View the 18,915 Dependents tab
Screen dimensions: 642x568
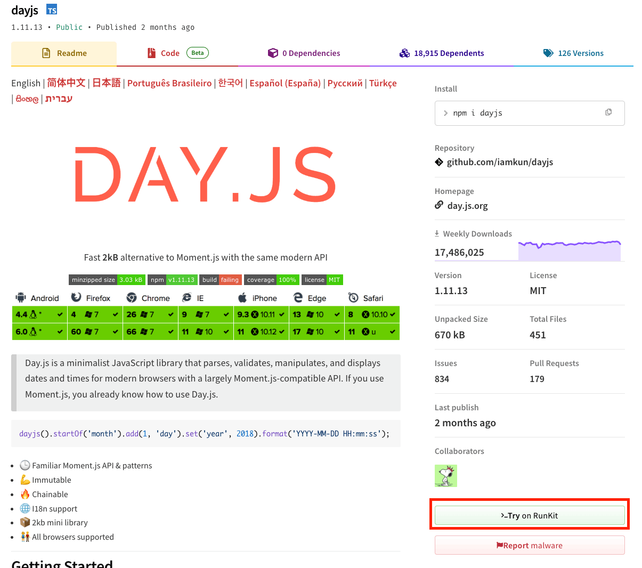(441, 53)
